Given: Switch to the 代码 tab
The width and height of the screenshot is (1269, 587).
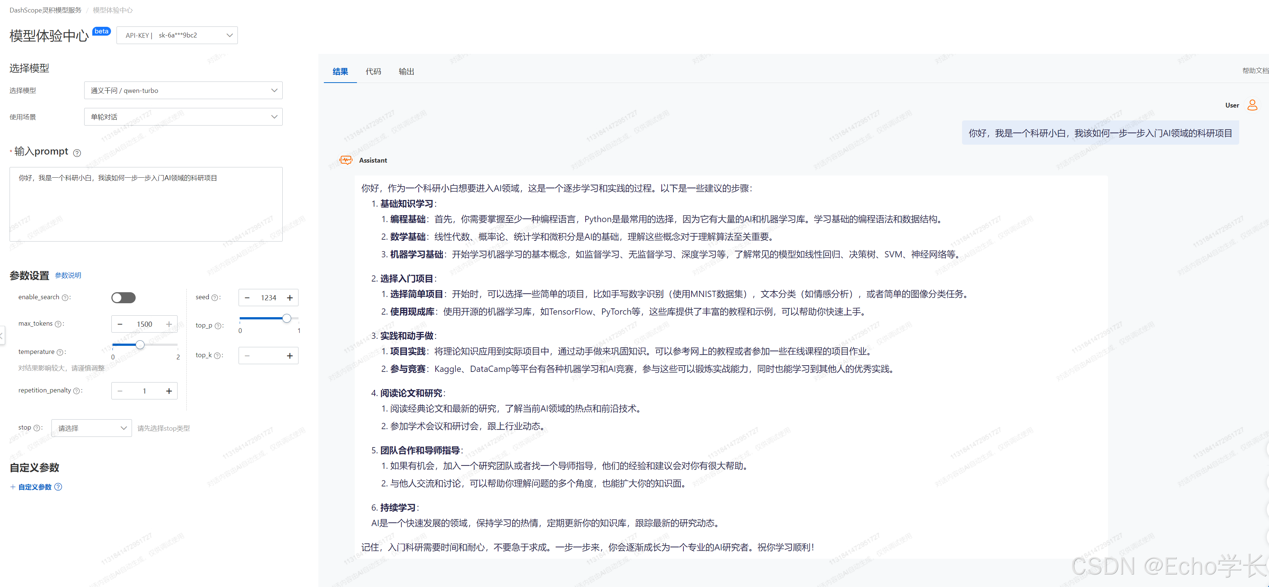Looking at the screenshot, I should click(373, 71).
